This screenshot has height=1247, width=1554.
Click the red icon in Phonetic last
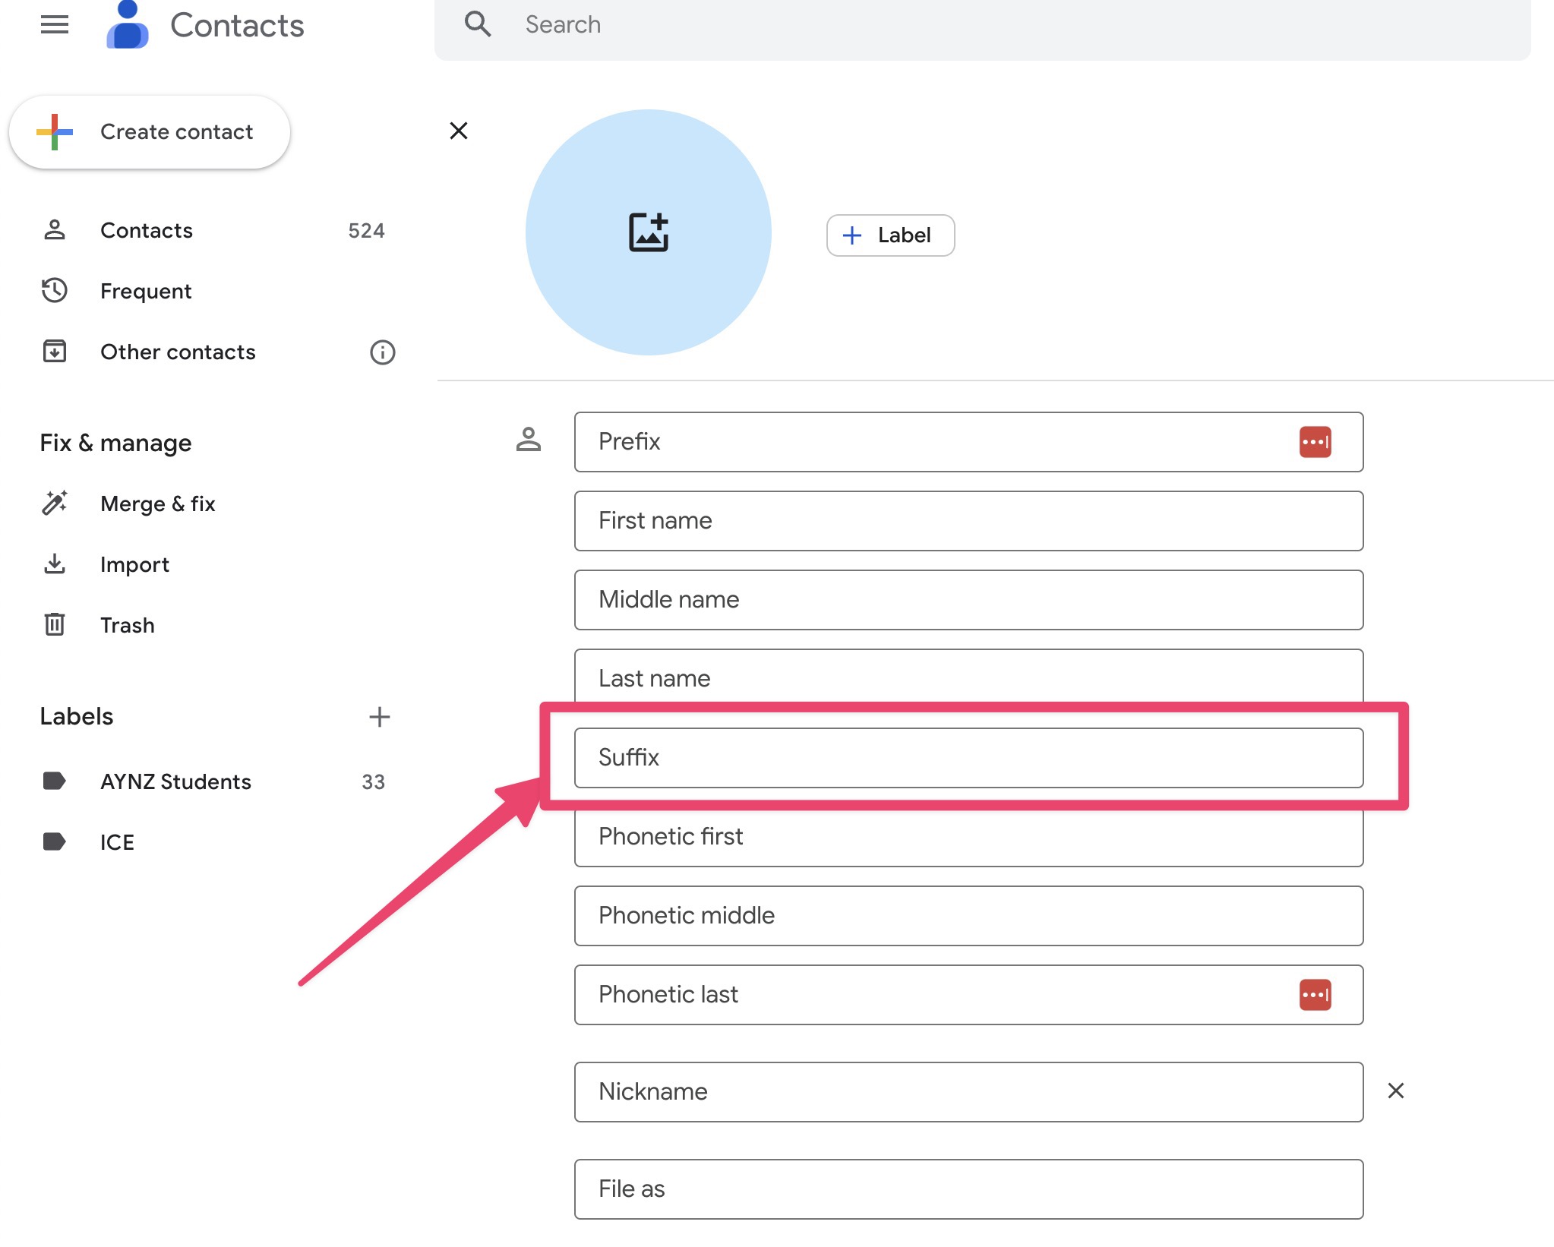pos(1315,995)
